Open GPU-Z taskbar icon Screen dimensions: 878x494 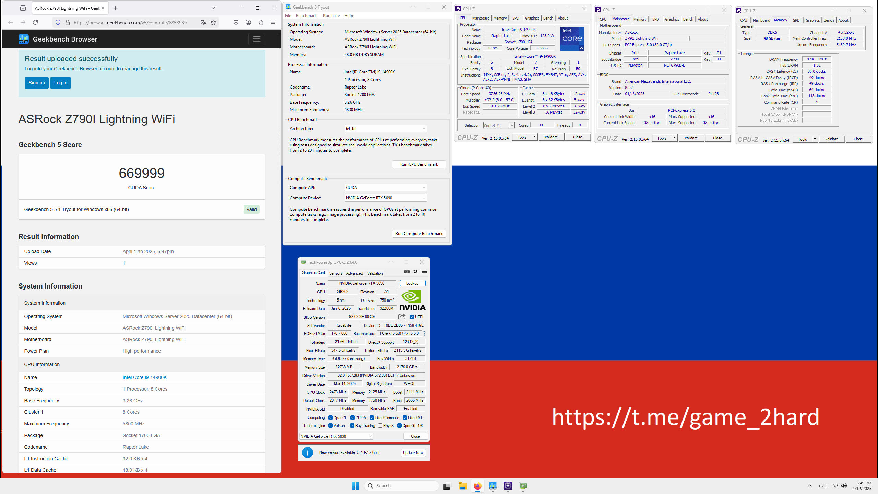click(x=523, y=486)
